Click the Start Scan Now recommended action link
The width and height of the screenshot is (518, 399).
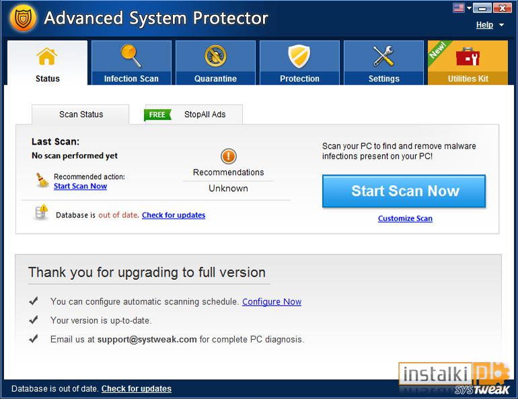coord(80,186)
